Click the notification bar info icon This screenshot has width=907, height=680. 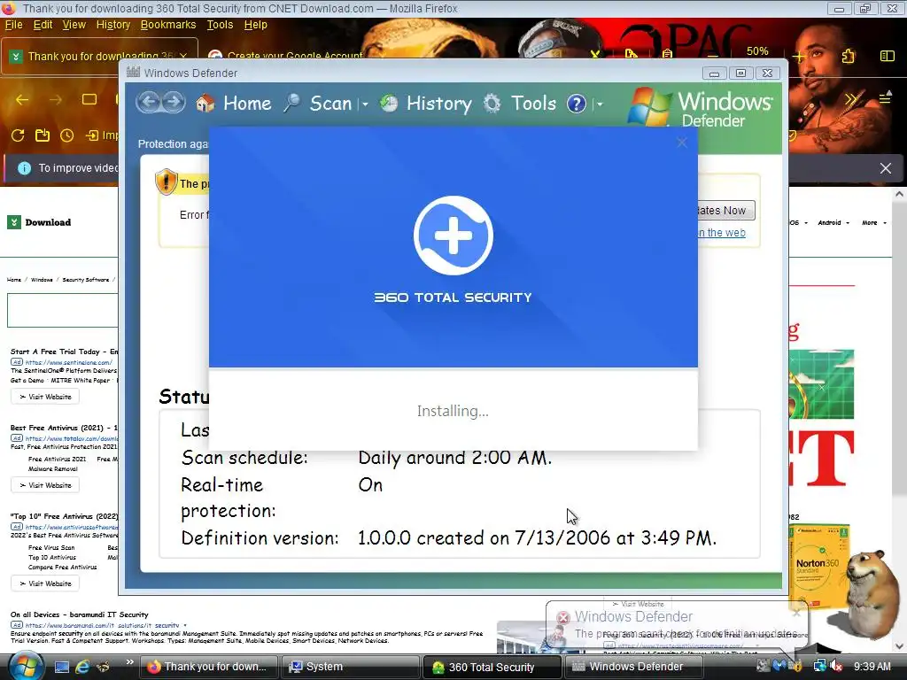(24, 167)
